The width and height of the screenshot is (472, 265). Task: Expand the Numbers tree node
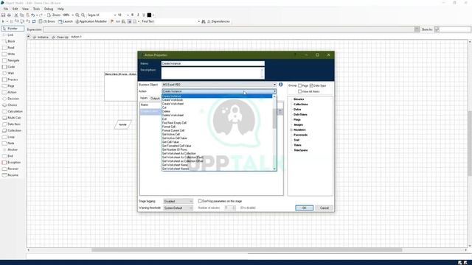[x=291, y=130]
